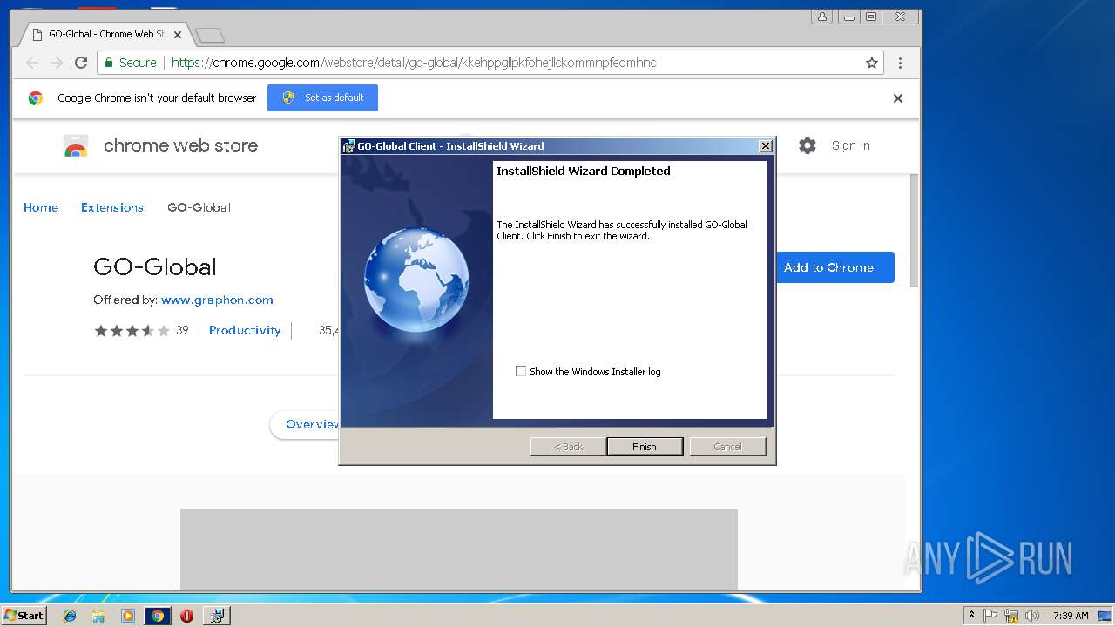Screen dimensions: 1115x627
Task: Toggle Show the Windows Installer log checkbox
Action: click(x=521, y=371)
